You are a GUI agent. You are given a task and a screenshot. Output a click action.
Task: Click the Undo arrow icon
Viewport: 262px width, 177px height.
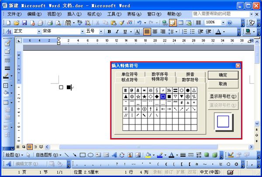pos(139,23)
